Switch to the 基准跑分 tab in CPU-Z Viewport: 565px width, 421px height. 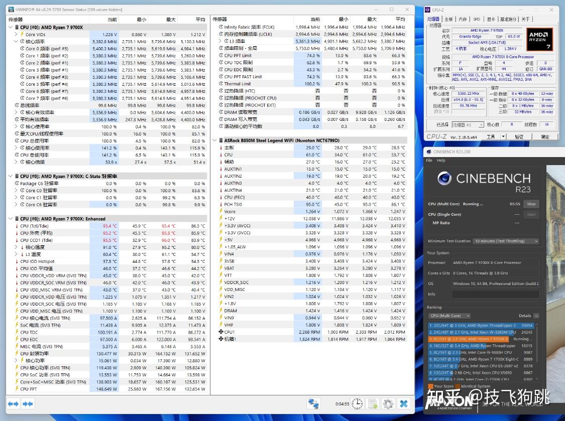(508, 19)
